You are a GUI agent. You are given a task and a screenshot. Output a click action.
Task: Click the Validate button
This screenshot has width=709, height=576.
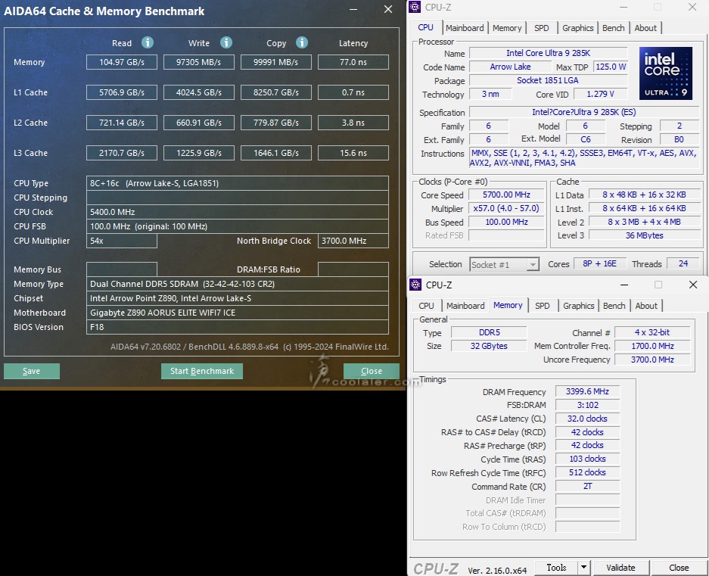tap(620, 568)
